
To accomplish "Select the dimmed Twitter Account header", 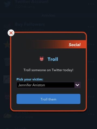I will pos(32,2).
